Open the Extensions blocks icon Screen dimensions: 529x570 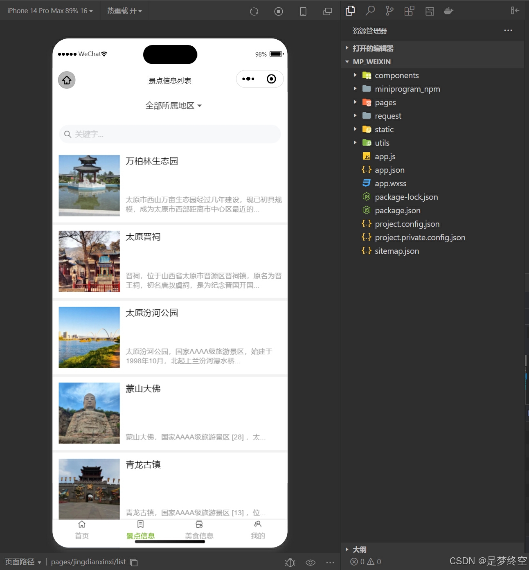tap(410, 11)
